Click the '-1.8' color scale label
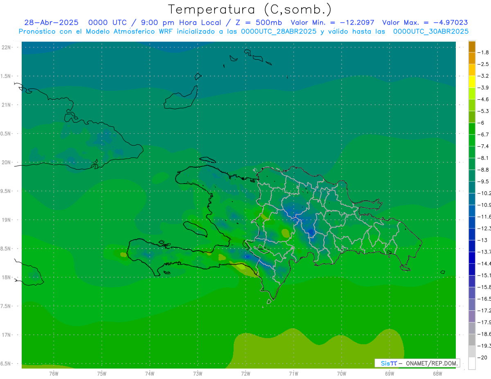Screen dimensions: 491x379 [x=483, y=52]
